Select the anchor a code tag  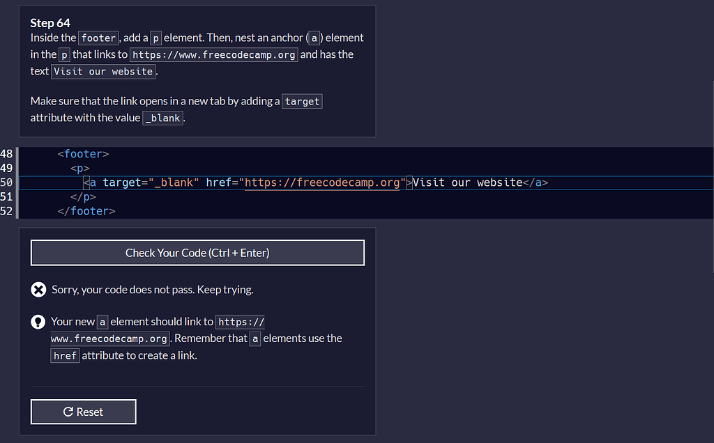(314, 38)
